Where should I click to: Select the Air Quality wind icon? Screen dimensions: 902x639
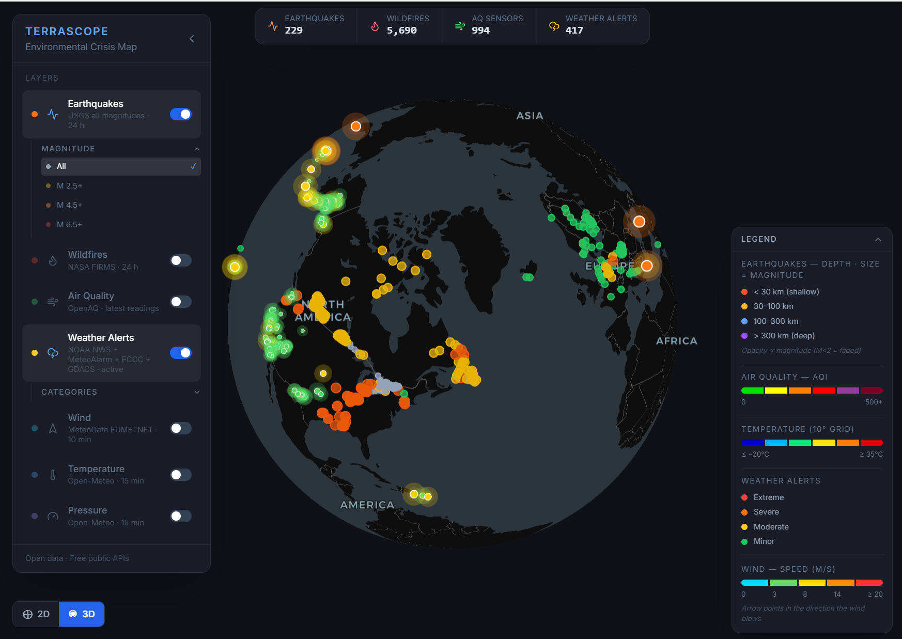[53, 302]
